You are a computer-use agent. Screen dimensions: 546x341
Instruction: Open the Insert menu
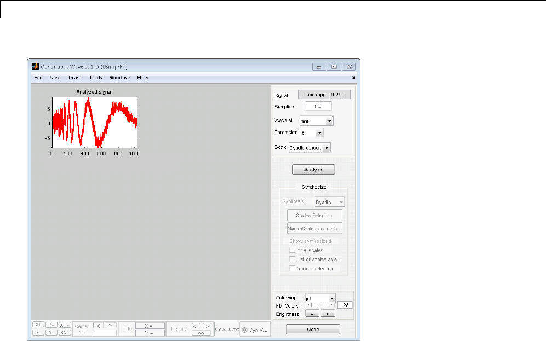coord(75,78)
